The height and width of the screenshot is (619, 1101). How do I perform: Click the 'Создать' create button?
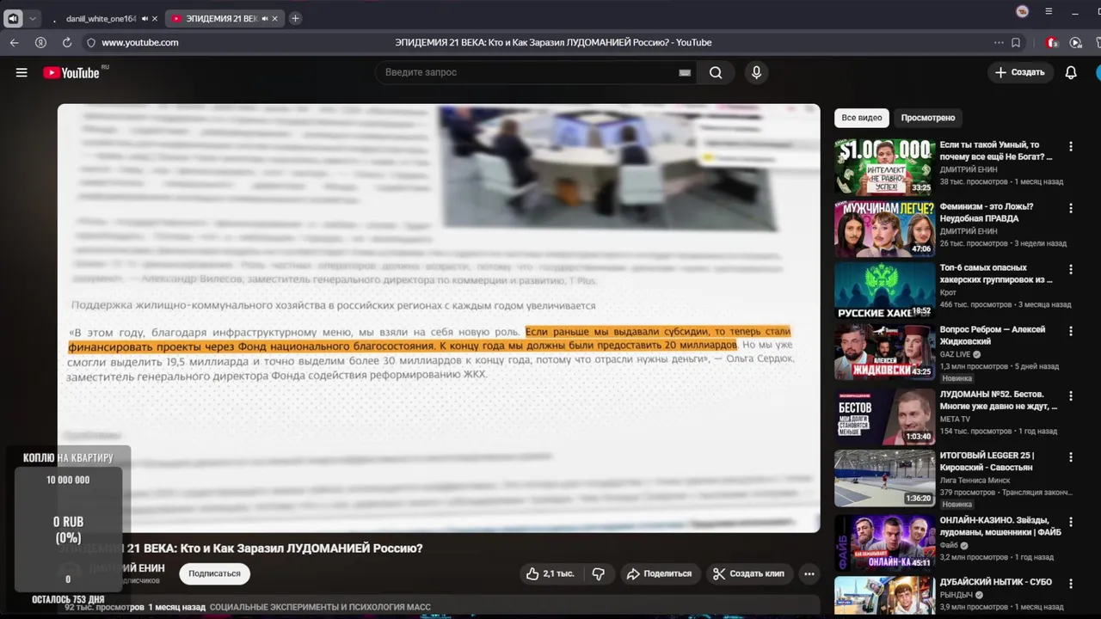coord(1020,73)
